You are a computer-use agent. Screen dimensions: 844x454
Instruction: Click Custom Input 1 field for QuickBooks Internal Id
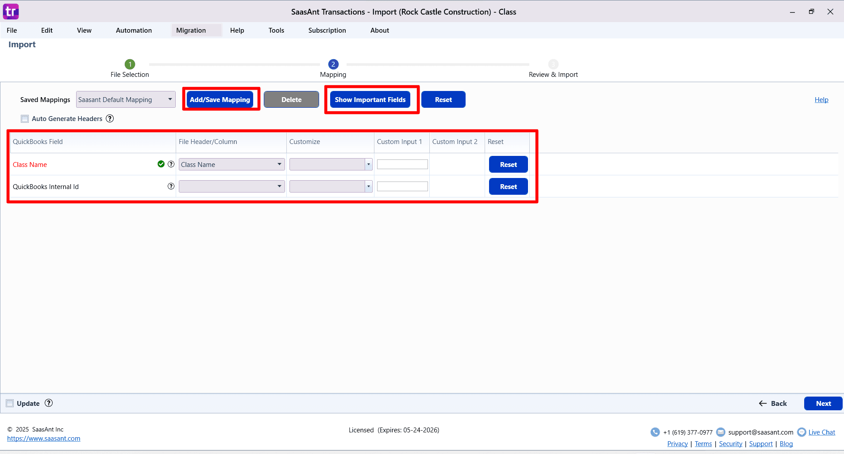402,186
